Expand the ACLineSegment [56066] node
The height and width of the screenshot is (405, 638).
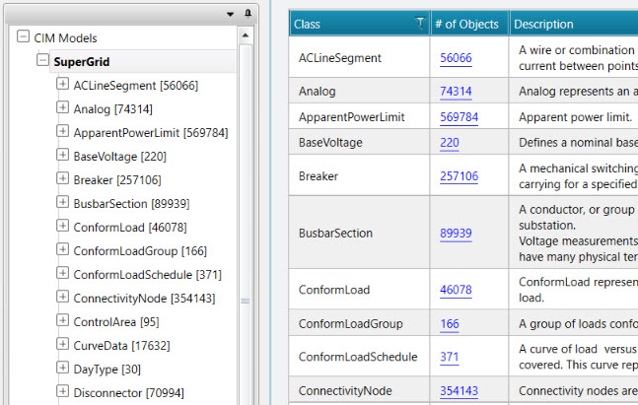click(62, 84)
